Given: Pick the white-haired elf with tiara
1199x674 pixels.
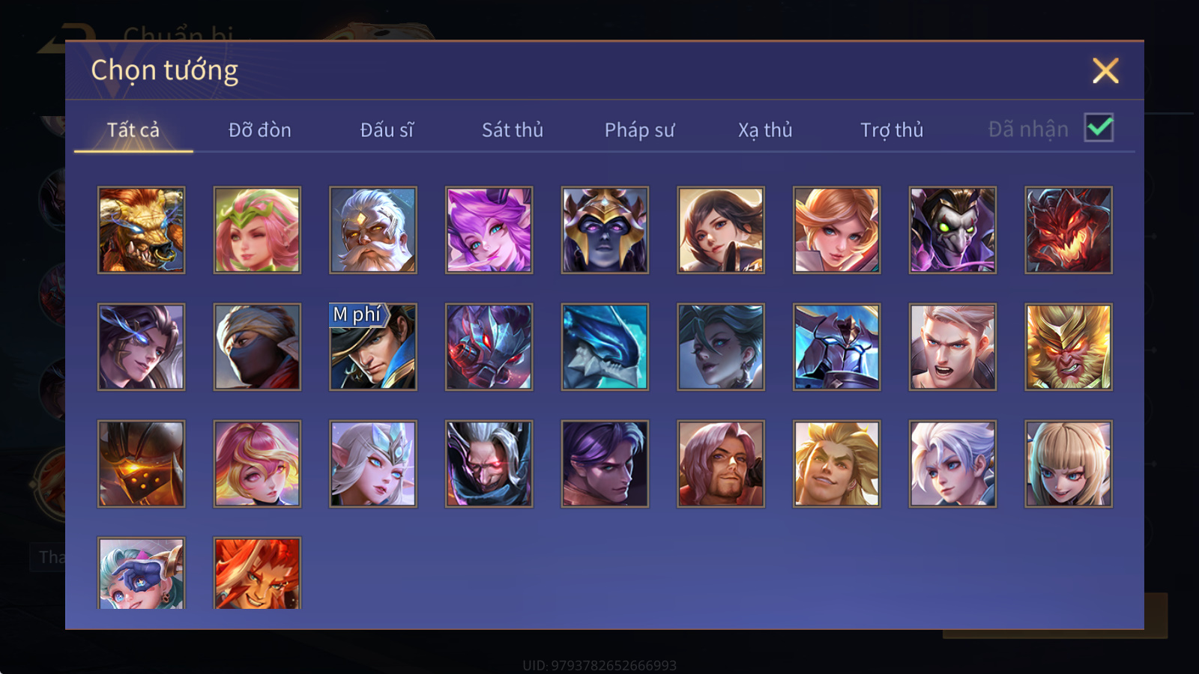Looking at the screenshot, I should coord(373,464).
